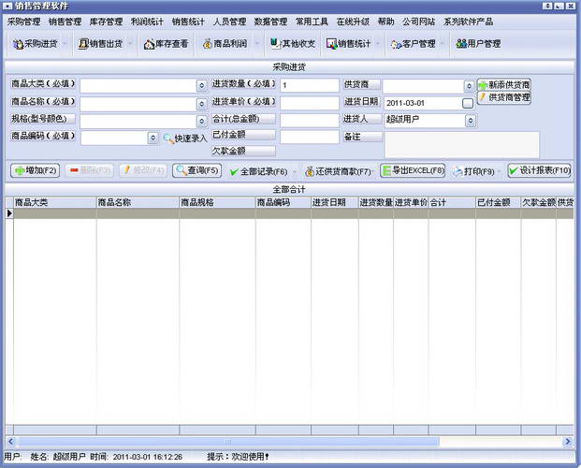Click the green plus icon on 增加(F2)
Screen dimensions: 581x468
click(20, 170)
